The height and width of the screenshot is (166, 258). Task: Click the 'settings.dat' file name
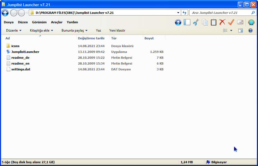21,69
